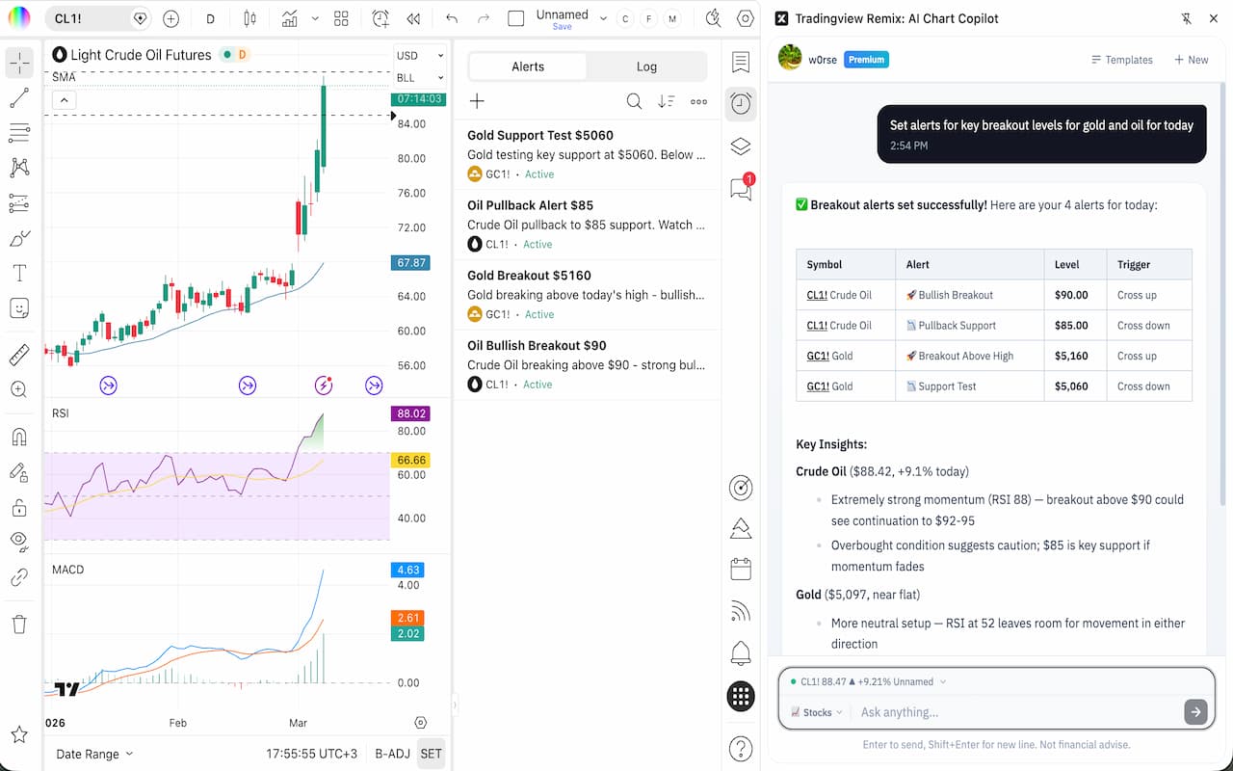This screenshot has width=1233, height=771.
Task: Open the Oil Pullback Alert $85 alert
Action: 588,225
